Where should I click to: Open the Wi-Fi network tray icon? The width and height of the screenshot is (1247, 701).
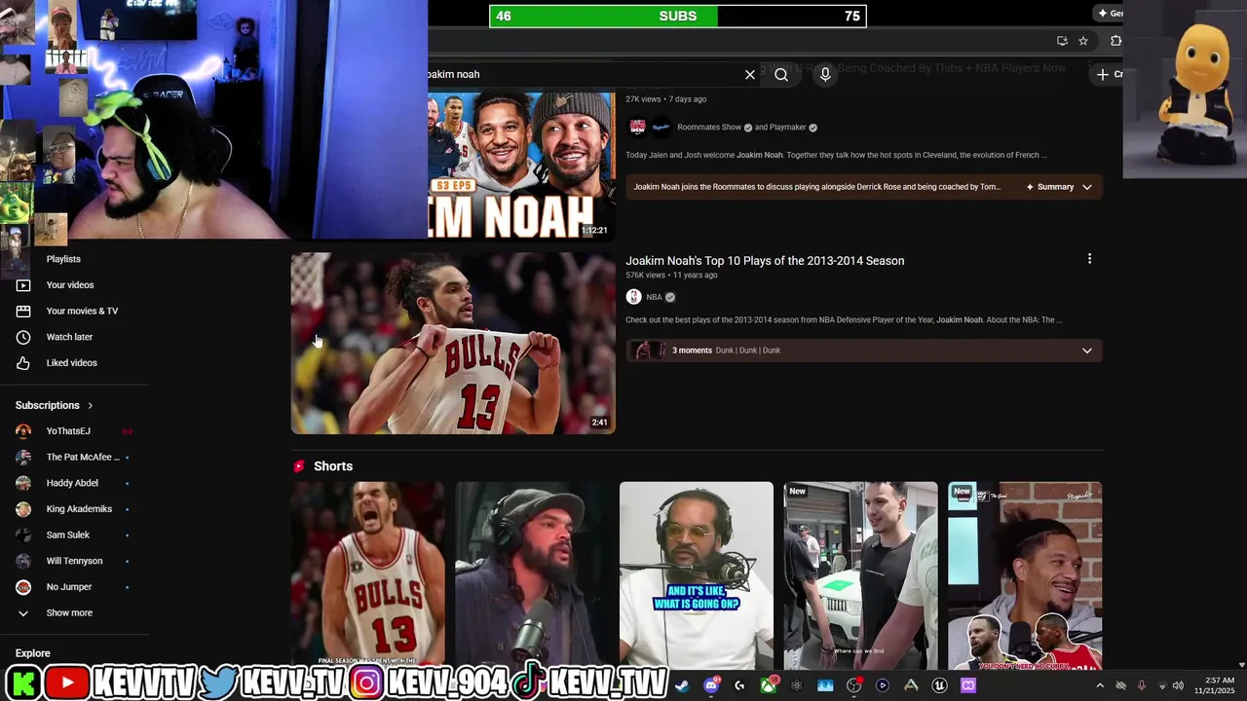(1161, 685)
